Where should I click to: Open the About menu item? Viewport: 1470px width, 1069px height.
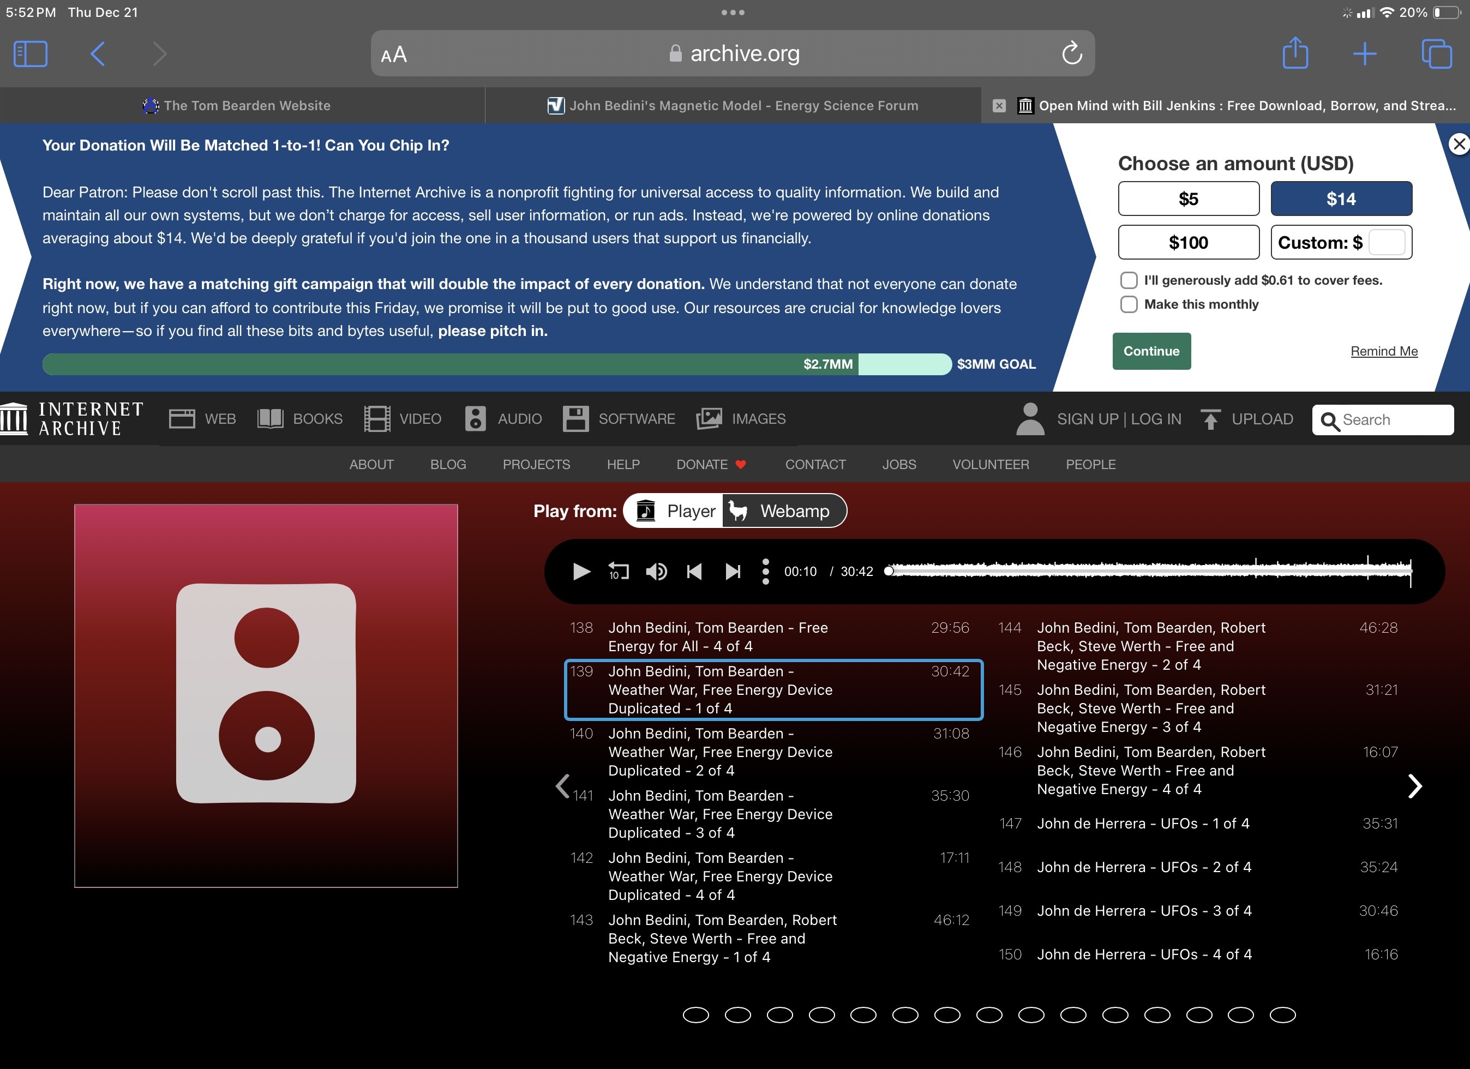[371, 464]
